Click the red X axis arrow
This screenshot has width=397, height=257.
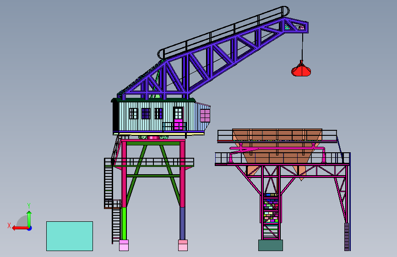21,228
